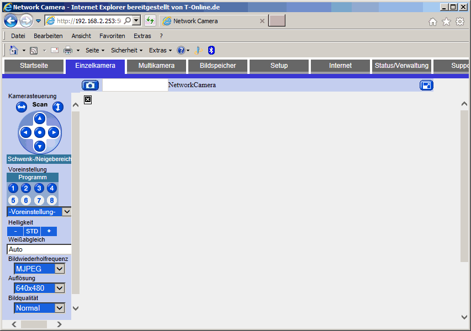Pan the camera right with the right arrow
Viewport: 471px width, 331px height.
tap(54, 132)
